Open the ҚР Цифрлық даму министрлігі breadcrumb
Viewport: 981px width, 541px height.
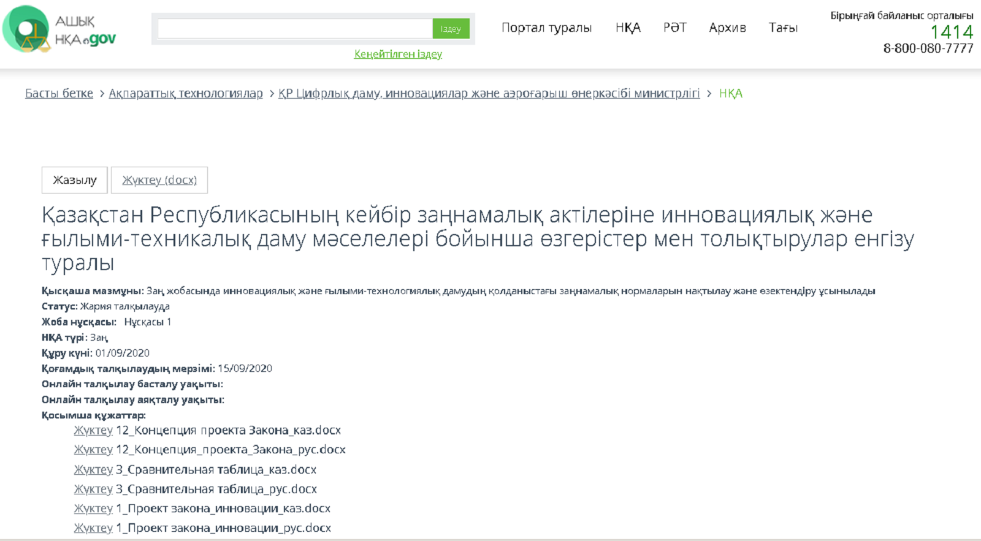coord(489,93)
